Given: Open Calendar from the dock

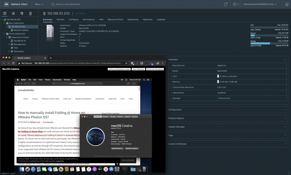Looking at the screenshot, I should (x=72, y=169).
